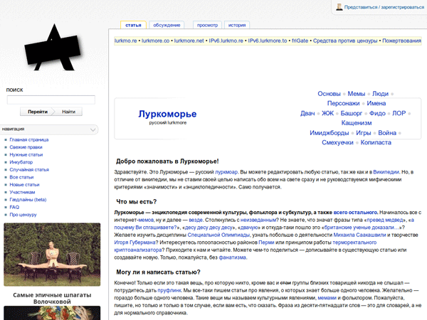
Task: Follow the пруфлинк link
Action: pos(169,290)
